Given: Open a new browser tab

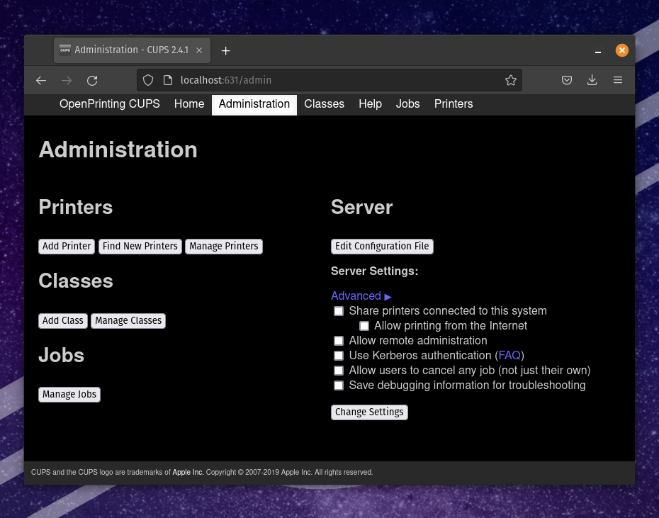Looking at the screenshot, I should pyautogui.click(x=225, y=50).
